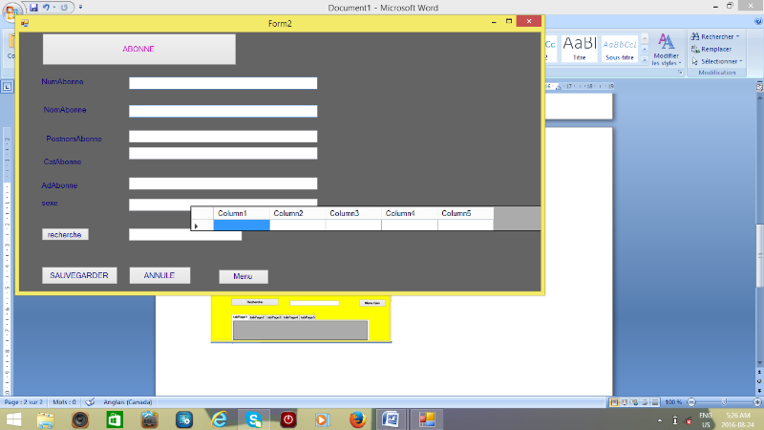This screenshot has width=764, height=430.
Task: Focus the search field beside recherche
Action: tap(185, 235)
